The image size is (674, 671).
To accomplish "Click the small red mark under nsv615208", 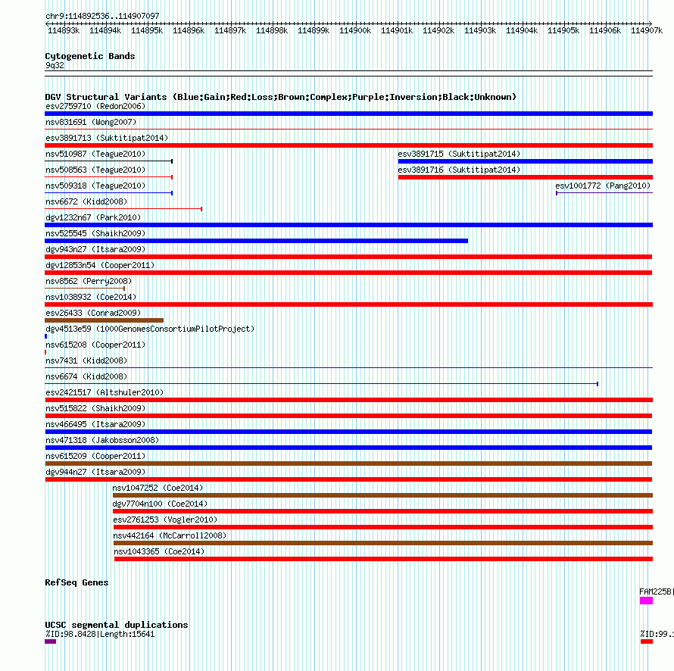I will [x=45, y=352].
